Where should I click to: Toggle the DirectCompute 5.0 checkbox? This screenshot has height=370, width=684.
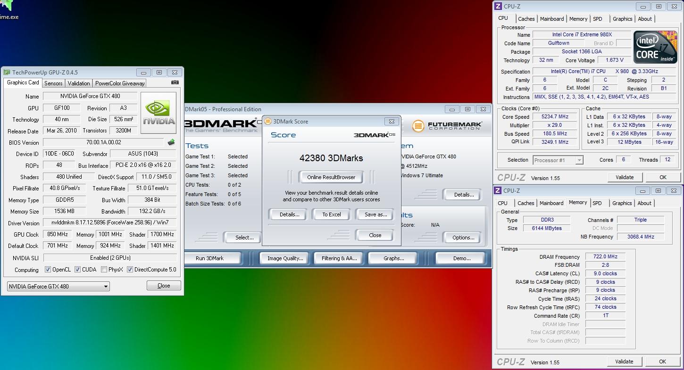[x=130, y=270]
